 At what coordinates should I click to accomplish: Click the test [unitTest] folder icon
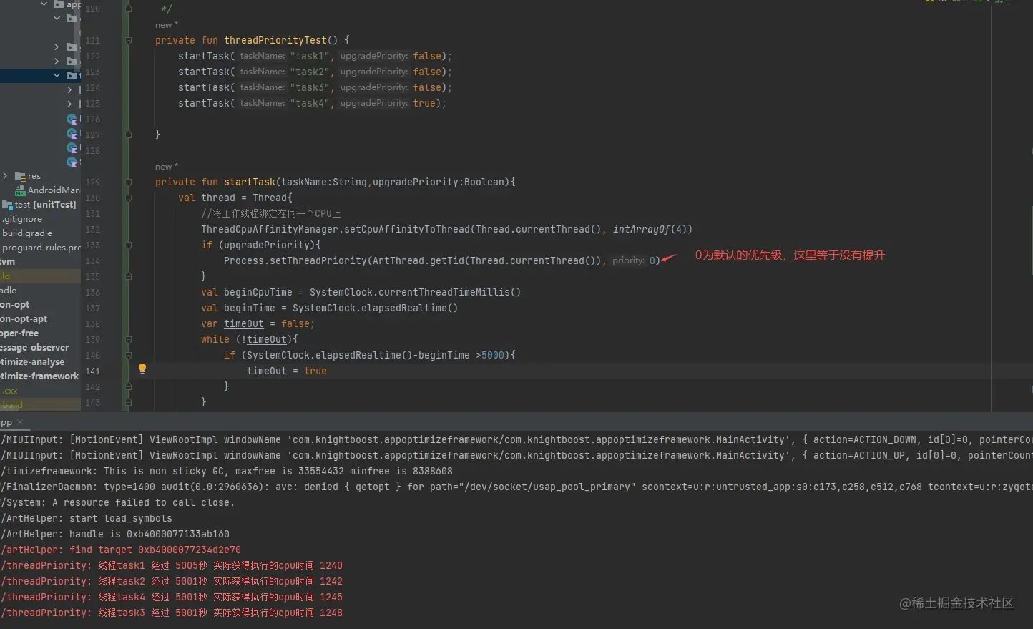coord(7,205)
